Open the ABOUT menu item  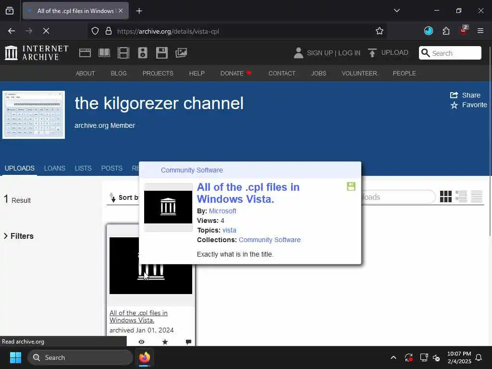pyautogui.click(x=86, y=73)
